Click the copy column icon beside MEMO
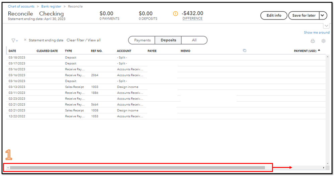The image size is (334, 176). click(245, 51)
